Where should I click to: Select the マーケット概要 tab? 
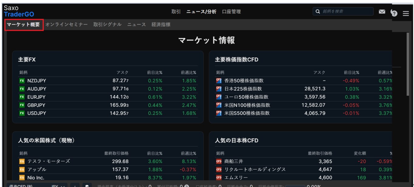pos(24,25)
